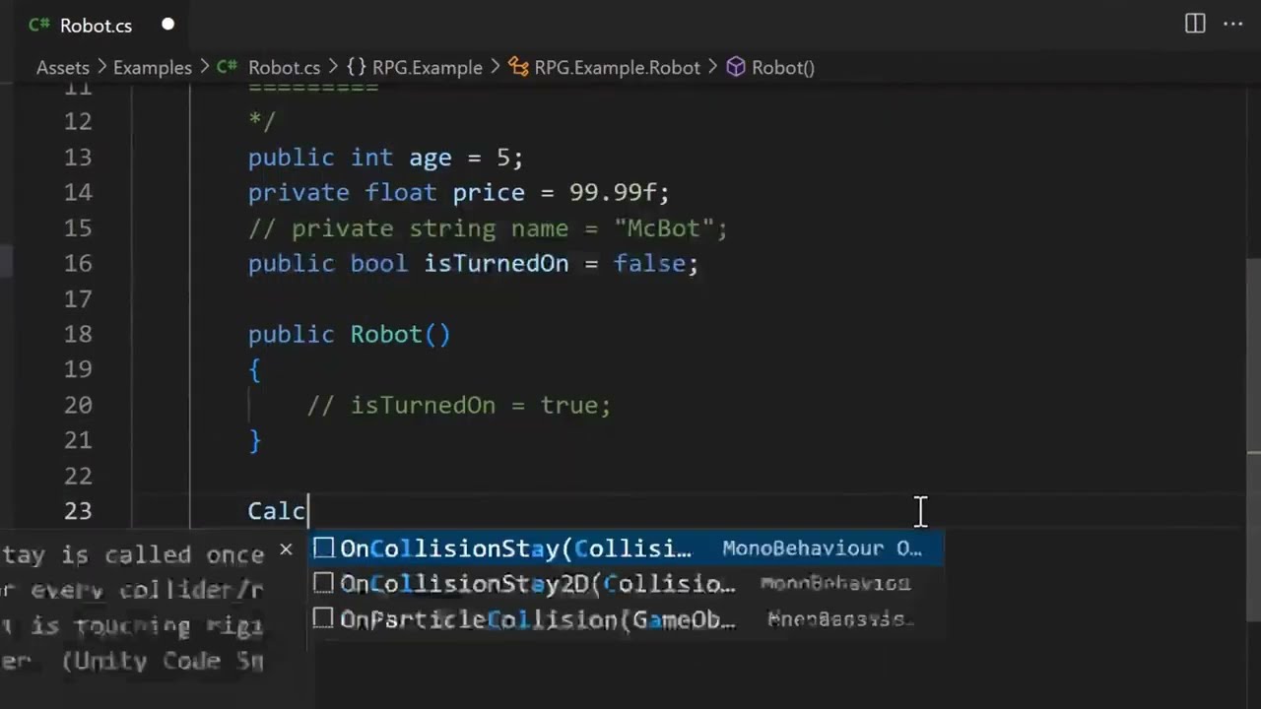Click the 'price' variable on line 14
Viewport: 1261px width, 709px height.
click(489, 193)
